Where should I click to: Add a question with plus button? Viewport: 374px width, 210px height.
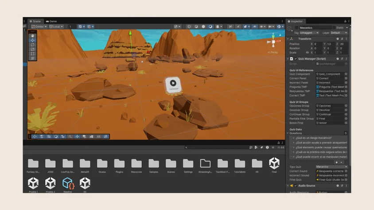[336, 162]
